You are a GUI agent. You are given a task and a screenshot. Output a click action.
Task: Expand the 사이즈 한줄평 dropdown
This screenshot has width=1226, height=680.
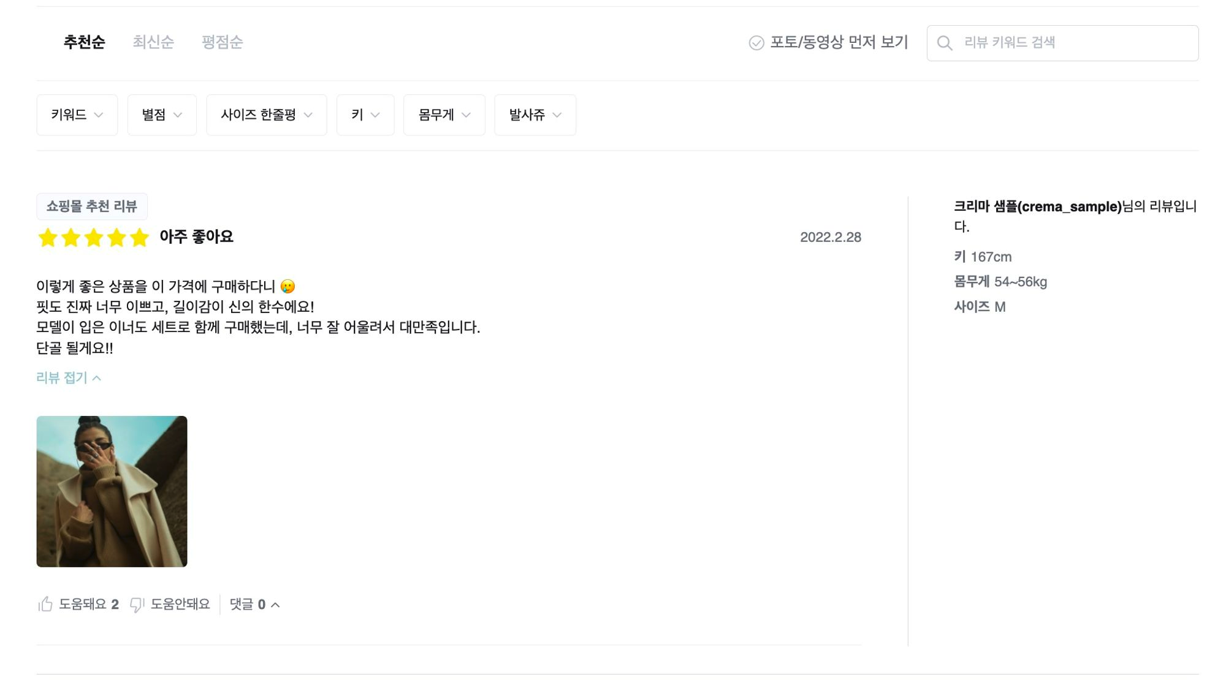pos(267,115)
